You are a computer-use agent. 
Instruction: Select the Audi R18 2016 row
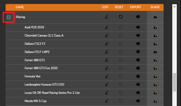[x=84, y=28]
